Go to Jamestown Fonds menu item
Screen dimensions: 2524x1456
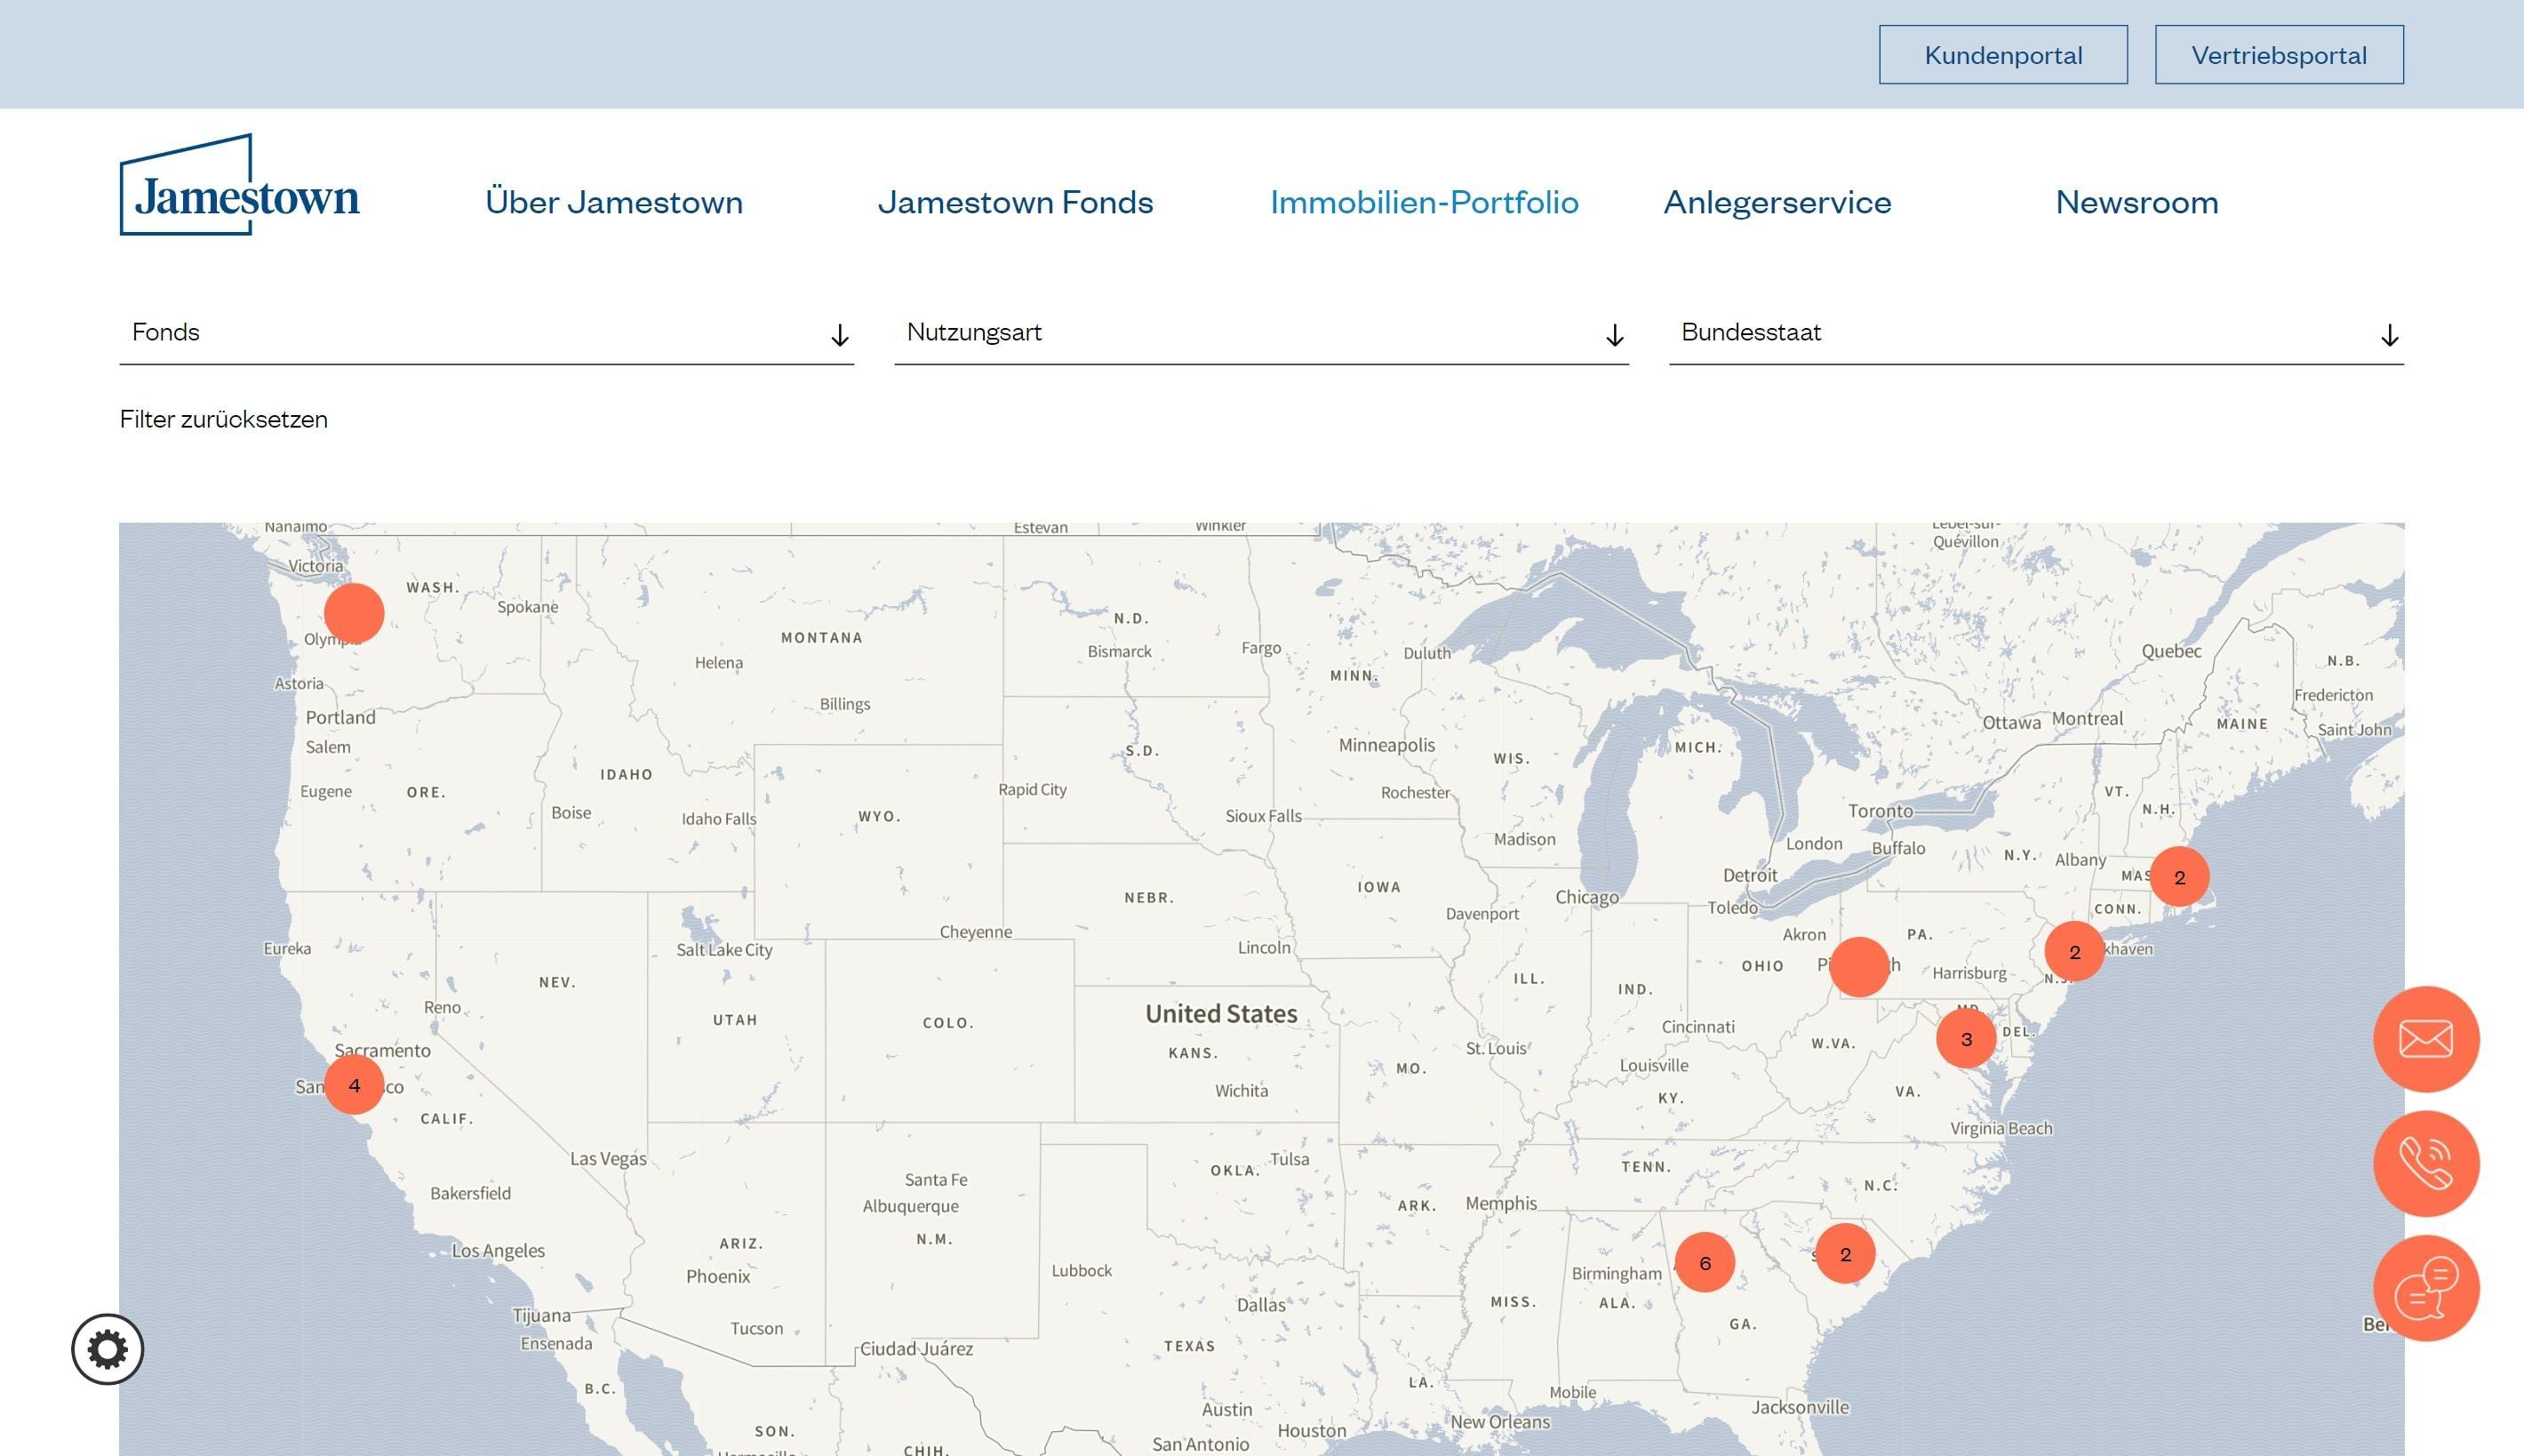click(1015, 202)
